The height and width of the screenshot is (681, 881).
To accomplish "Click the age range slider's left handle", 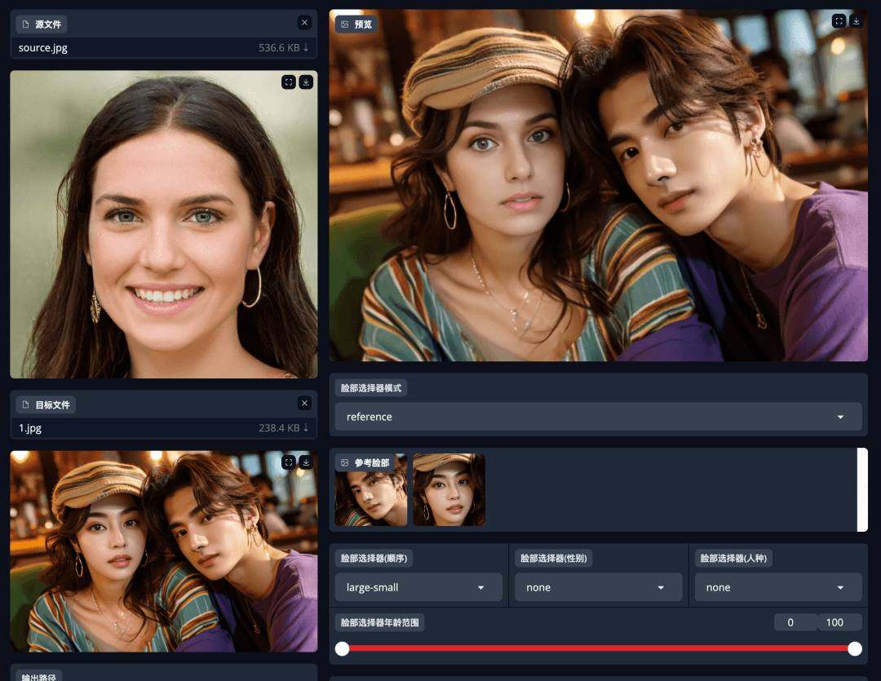I will coord(343,648).
